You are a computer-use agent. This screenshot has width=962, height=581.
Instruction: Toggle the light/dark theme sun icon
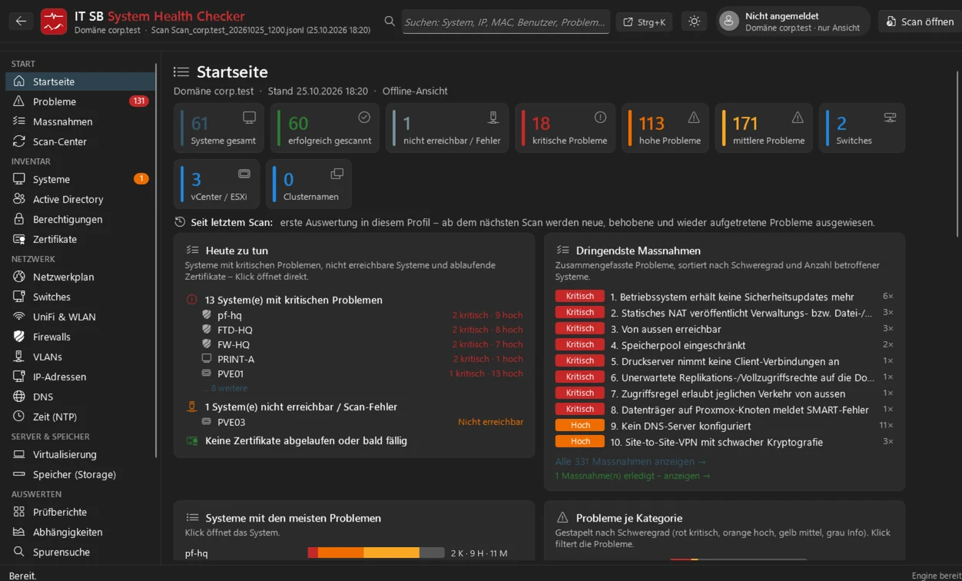694,22
